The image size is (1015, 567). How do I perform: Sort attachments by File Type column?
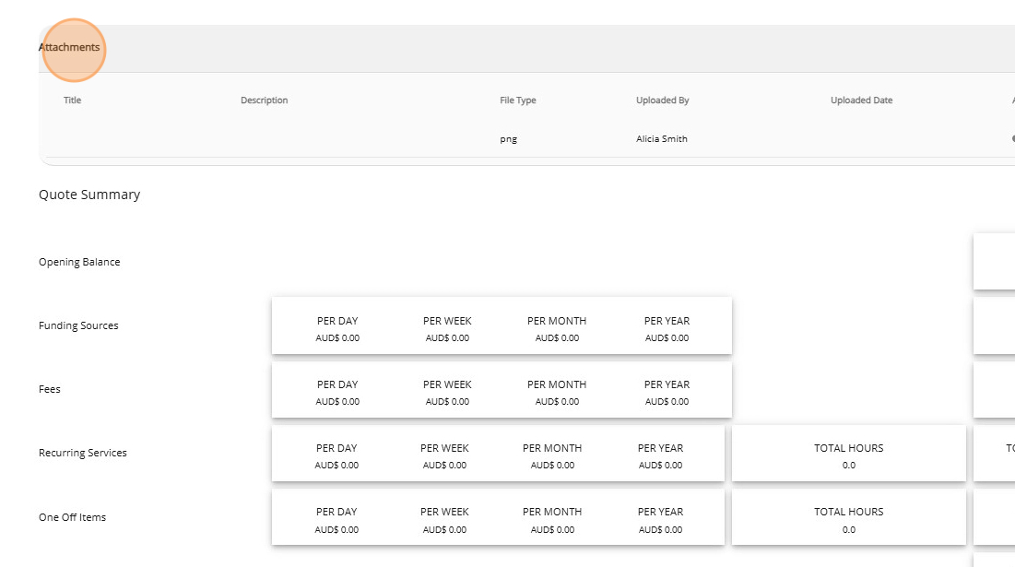tap(517, 100)
